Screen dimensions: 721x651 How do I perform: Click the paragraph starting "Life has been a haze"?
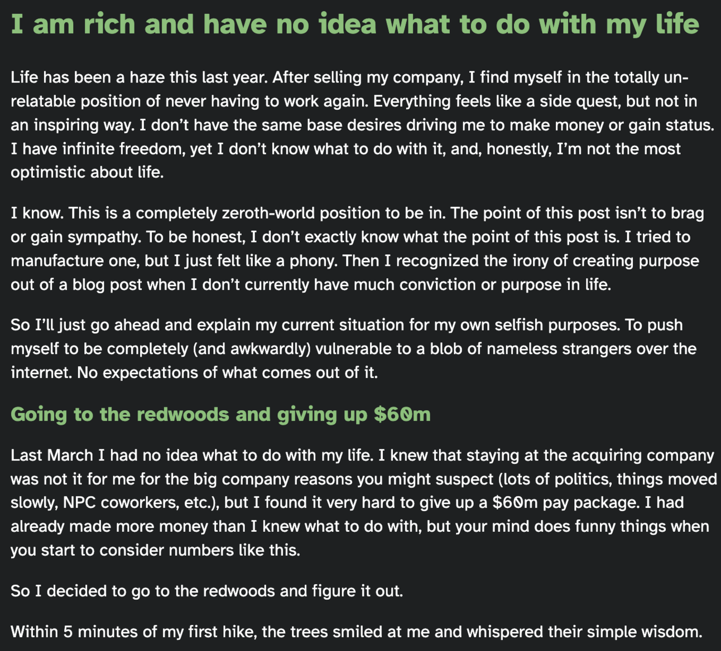362,125
